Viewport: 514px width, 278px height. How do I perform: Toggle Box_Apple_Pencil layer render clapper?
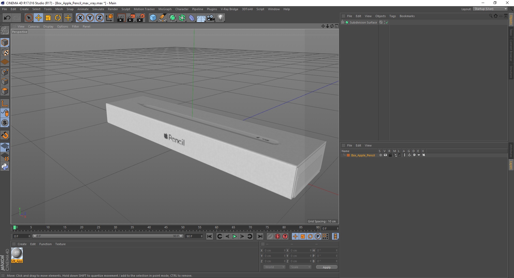[390, 155]
